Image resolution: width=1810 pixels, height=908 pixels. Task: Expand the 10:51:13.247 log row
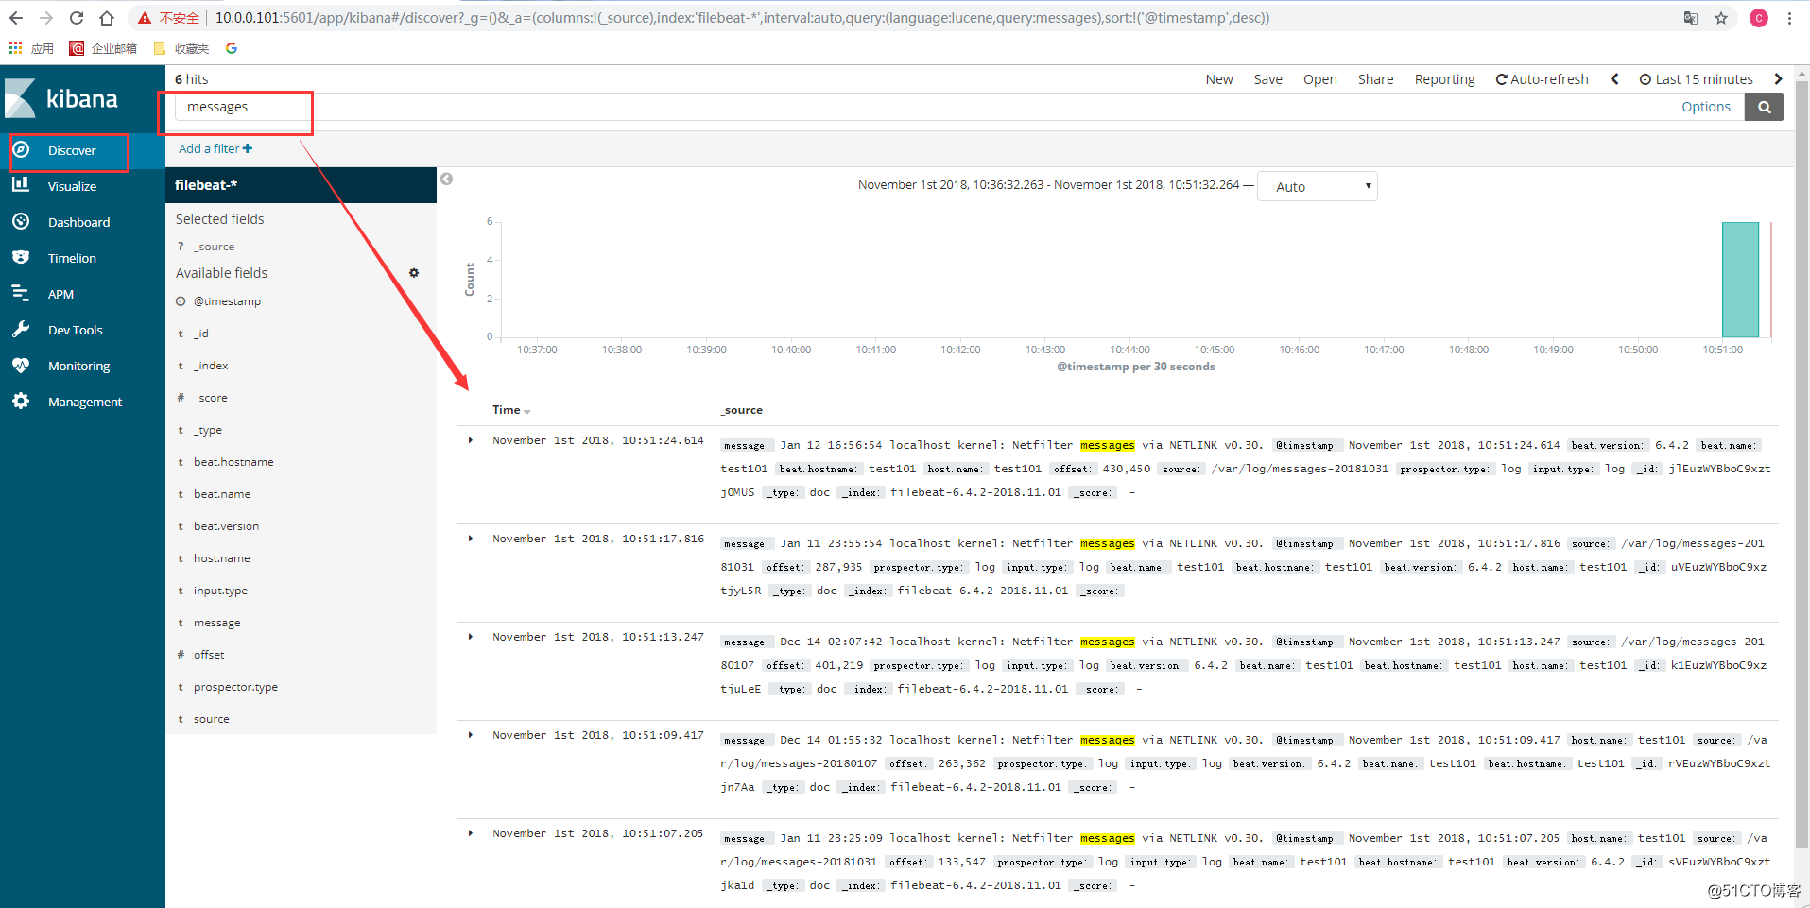471,637
